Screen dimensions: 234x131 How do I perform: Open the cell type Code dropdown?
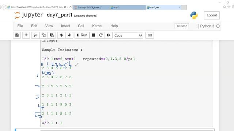[x=128, y=35]
